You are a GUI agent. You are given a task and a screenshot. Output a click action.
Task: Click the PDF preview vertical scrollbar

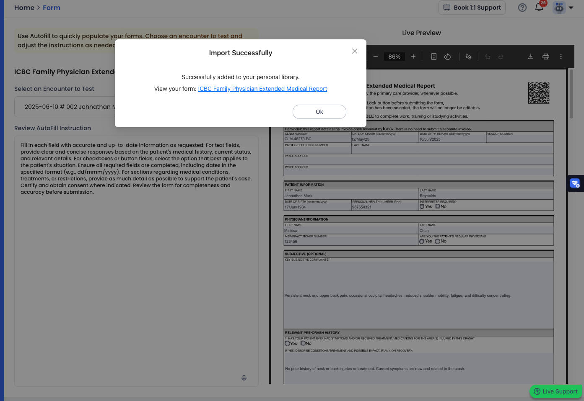[x=571, y=94]
